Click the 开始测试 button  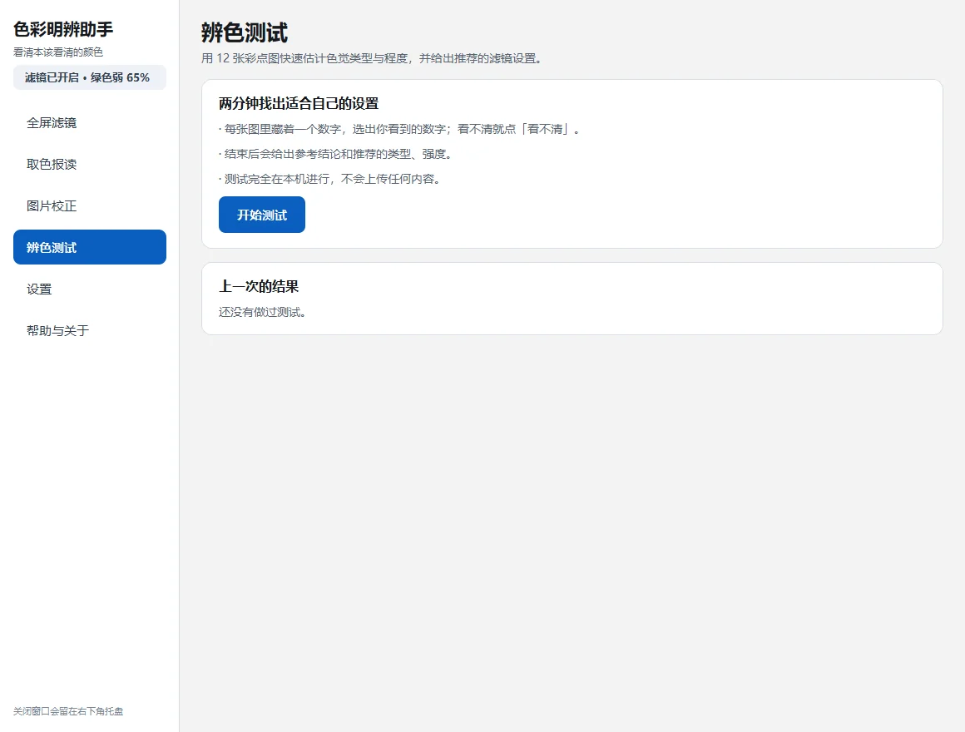[261, 215]
